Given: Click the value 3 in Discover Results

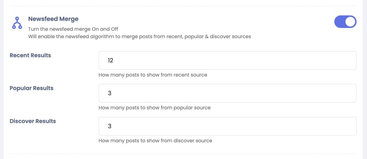Looking at the screenshot, I should click(x=110, y=126).
